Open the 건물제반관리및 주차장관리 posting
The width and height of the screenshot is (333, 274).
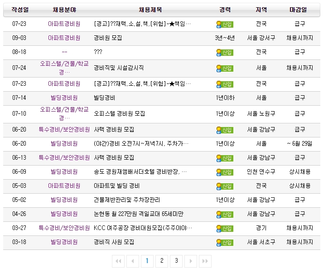(x=127, y=200)
